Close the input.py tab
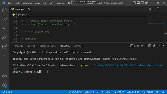 click(x=29, y=9)
